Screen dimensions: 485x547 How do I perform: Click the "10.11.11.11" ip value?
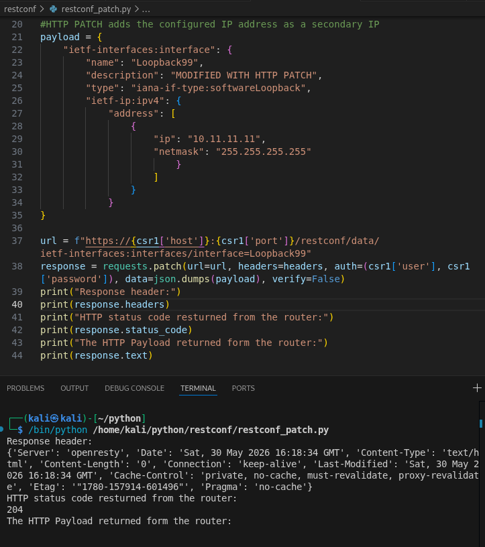[x=224, y=139]
